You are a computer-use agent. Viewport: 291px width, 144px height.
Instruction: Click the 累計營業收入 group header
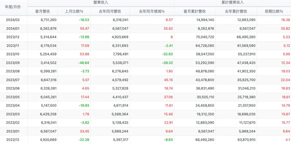[x=232, y=2]
